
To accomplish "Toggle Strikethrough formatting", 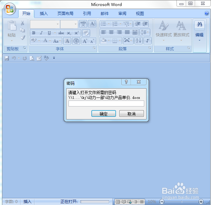I will pos(61,33).
